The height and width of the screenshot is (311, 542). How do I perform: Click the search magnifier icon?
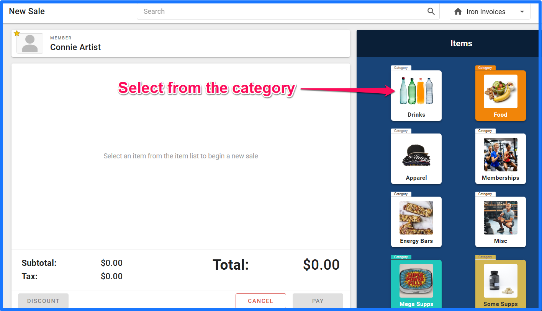[431, 11]
